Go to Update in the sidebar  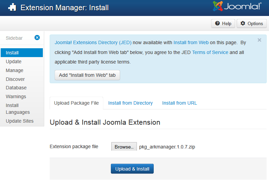click(14, 61)
